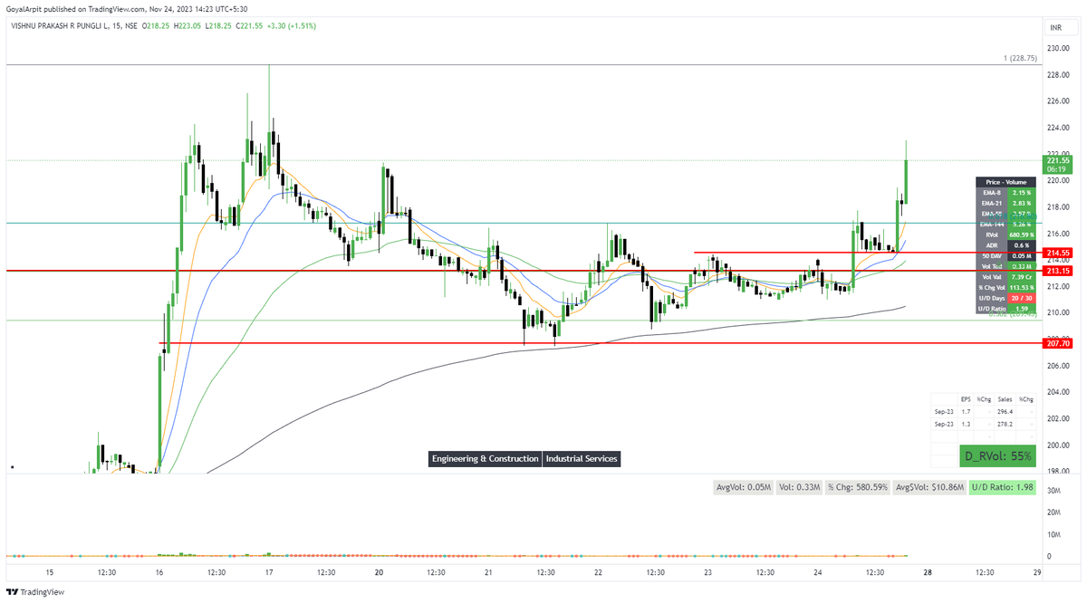The width and height of the screenshot is (1087, 603).
Task: Select the red 214.55 price label
Action: click(x=1057, y=253)
